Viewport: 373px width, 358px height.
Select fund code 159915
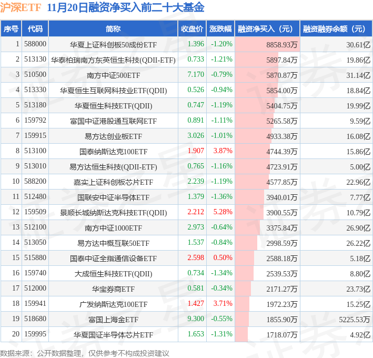tap(35, 135)
